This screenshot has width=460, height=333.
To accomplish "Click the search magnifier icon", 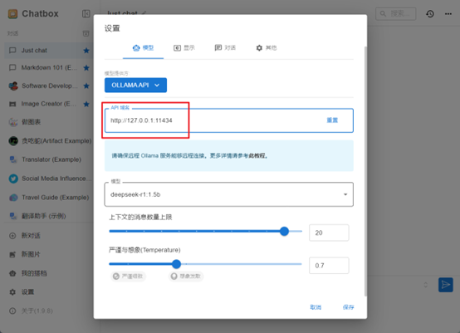I will [383, 14].
